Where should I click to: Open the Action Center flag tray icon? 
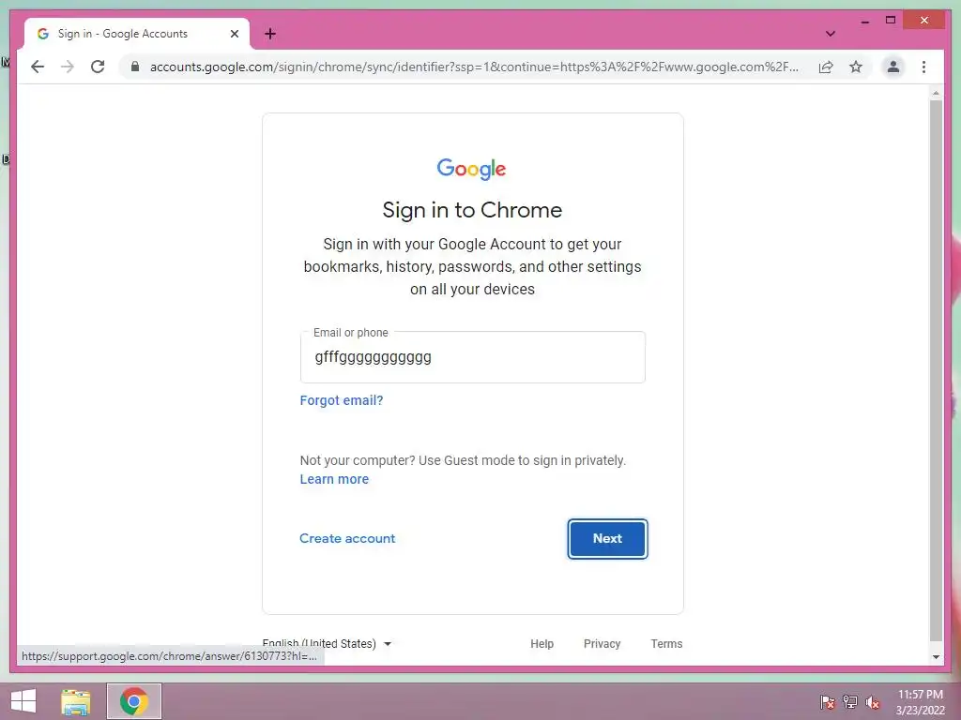point(828,702)
